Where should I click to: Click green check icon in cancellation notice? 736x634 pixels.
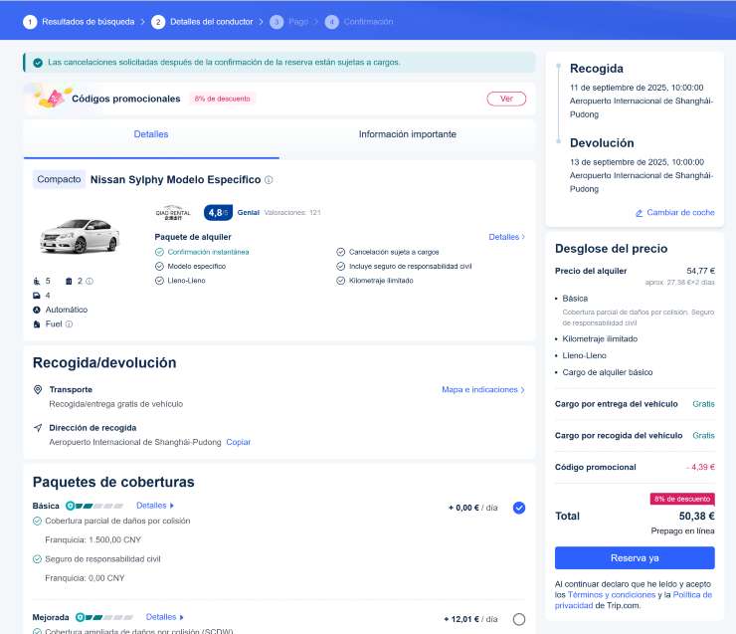point(38,63)
